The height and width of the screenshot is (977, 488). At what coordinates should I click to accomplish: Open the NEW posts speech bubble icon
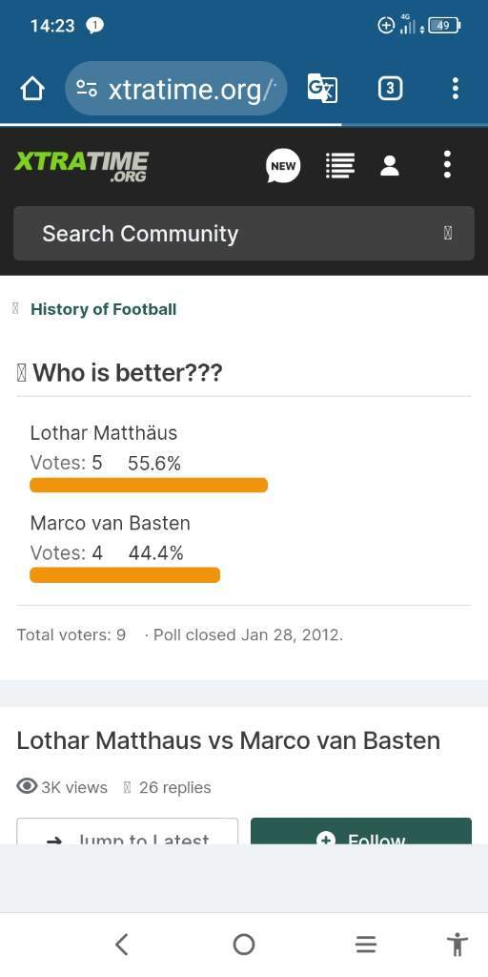point(283,166)
